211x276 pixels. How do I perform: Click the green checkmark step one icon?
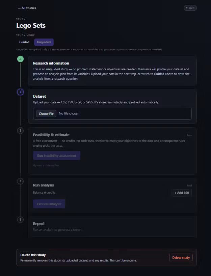(x=20, y=59)
